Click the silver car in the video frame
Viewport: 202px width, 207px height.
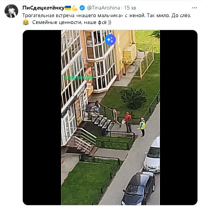[152, 154]
